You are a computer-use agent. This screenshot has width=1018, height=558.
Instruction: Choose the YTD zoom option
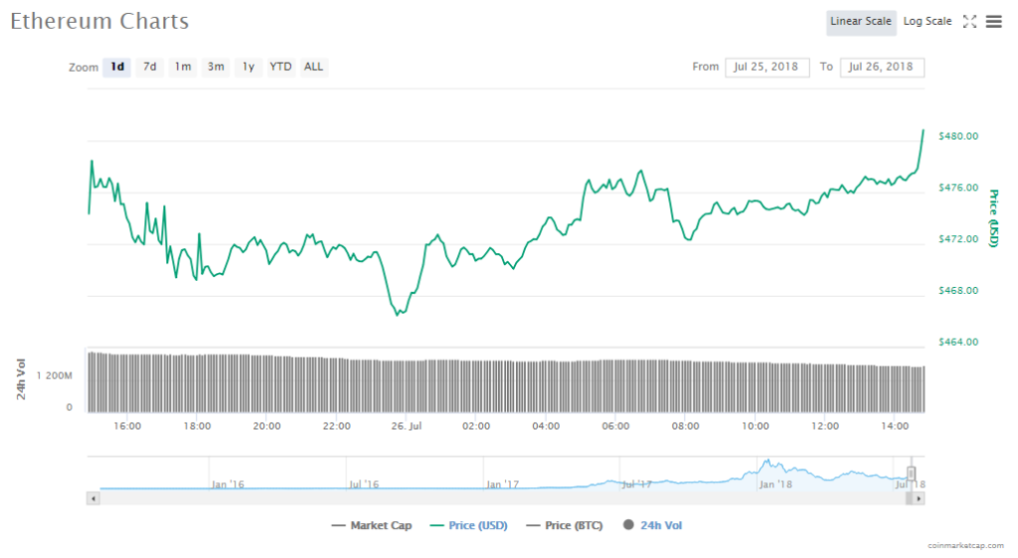281,68
